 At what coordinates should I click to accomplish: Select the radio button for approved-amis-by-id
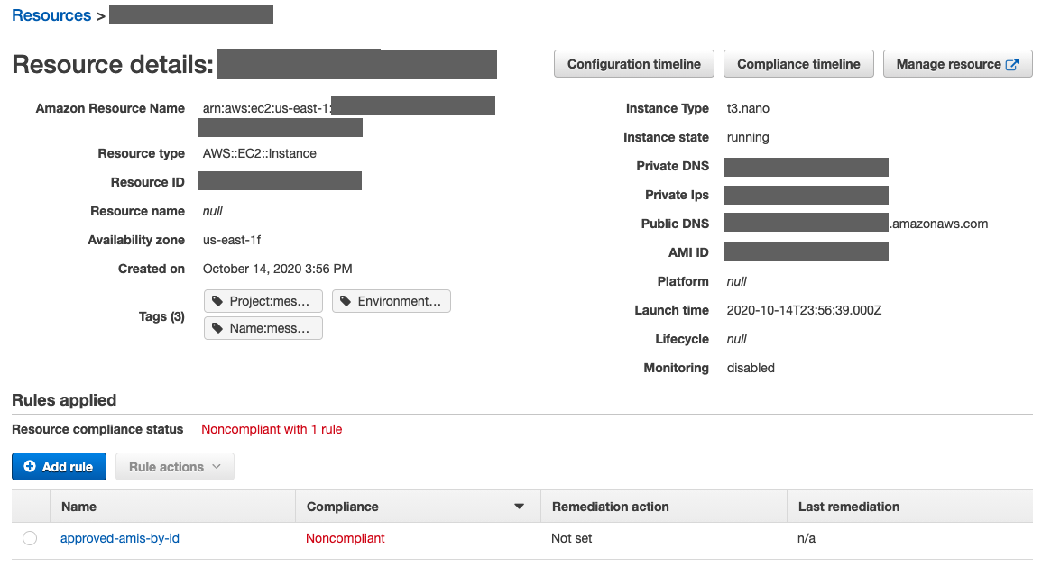tap(29, 537)
